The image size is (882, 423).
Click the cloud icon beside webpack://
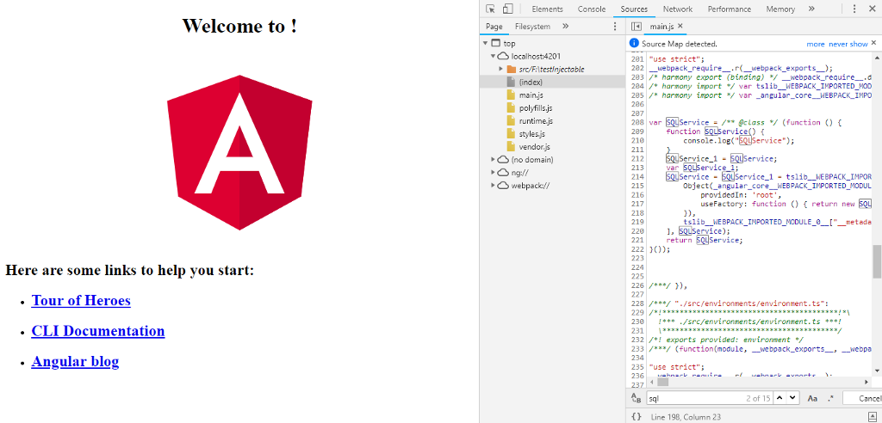pyautogui.click(x=503, y=186)
